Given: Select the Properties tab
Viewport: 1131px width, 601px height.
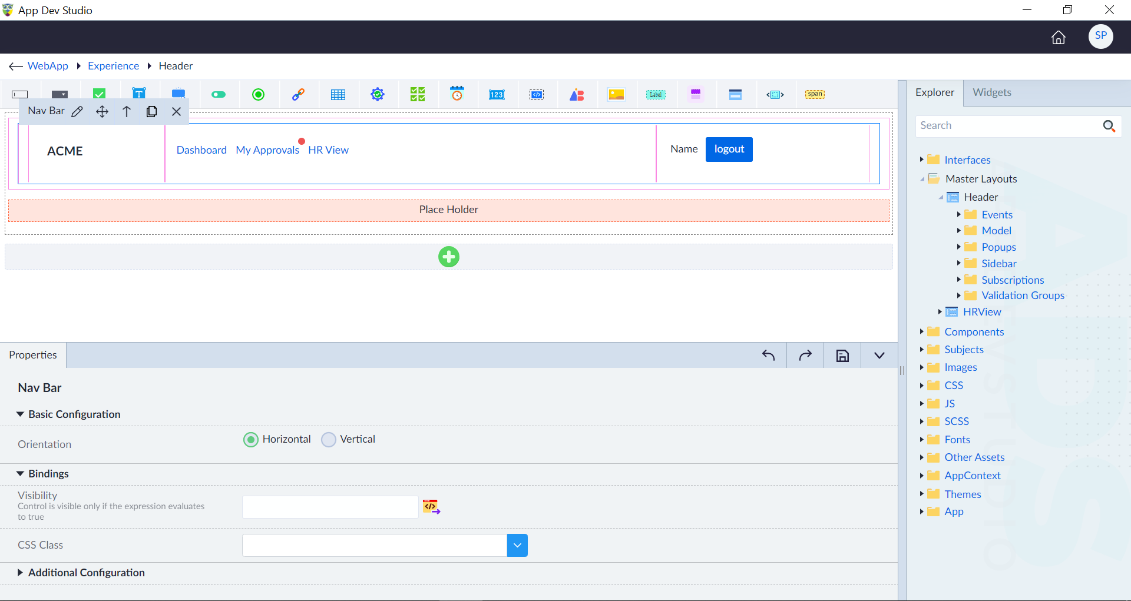Looking at the screenshot, I should pyautogui.click(x=33, y=355).
